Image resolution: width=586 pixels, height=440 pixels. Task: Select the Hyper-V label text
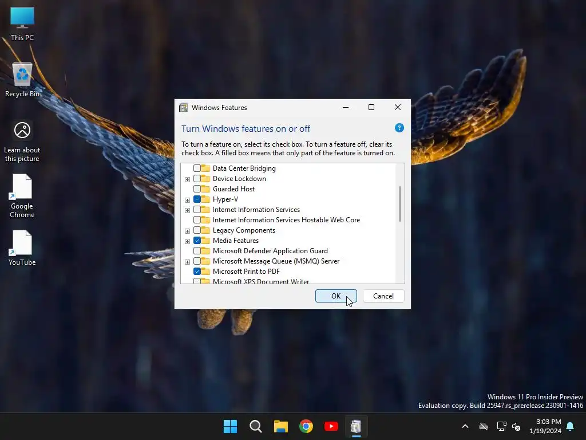[225, 199]
